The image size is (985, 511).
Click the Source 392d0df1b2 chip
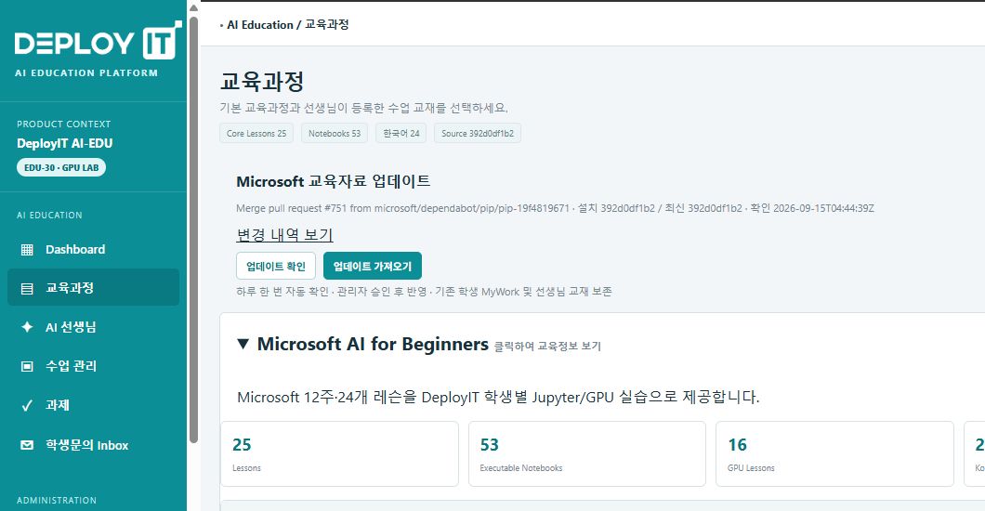click(478, 133)
